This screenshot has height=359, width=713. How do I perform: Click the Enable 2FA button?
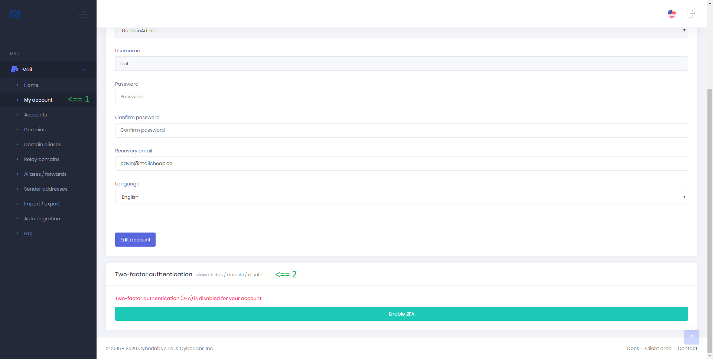401,314
